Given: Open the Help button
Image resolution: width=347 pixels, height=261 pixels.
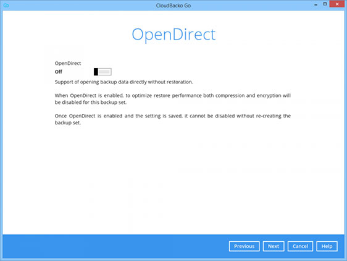Looking at the screenshot, I should 327,246.
